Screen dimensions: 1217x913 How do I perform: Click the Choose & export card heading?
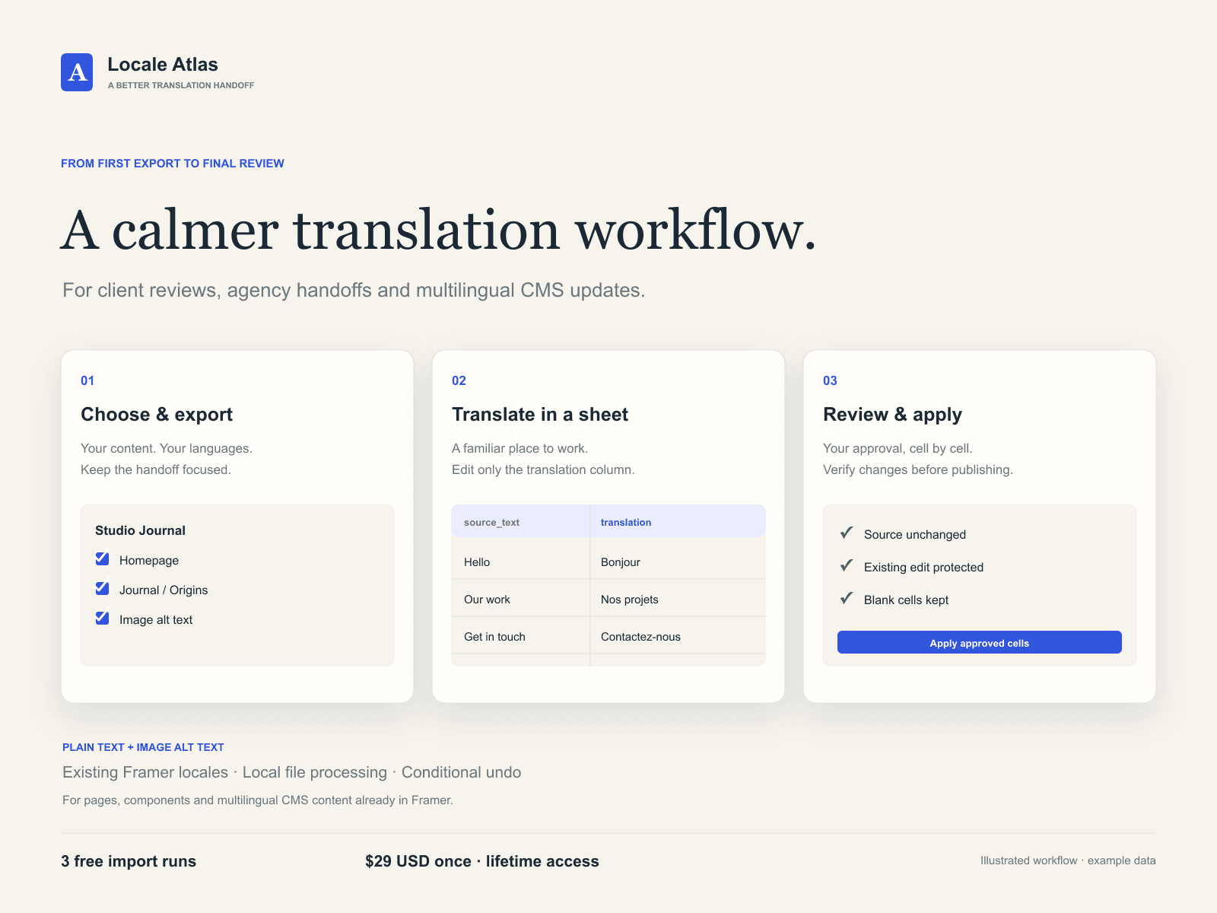tap(157, 415)
